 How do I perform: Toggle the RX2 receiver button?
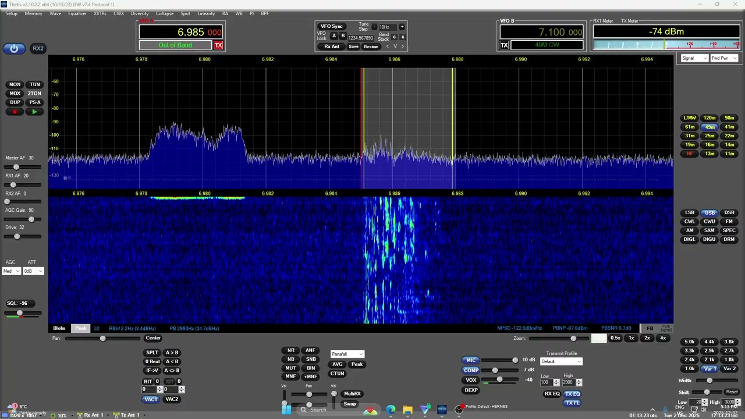[38, 48]
